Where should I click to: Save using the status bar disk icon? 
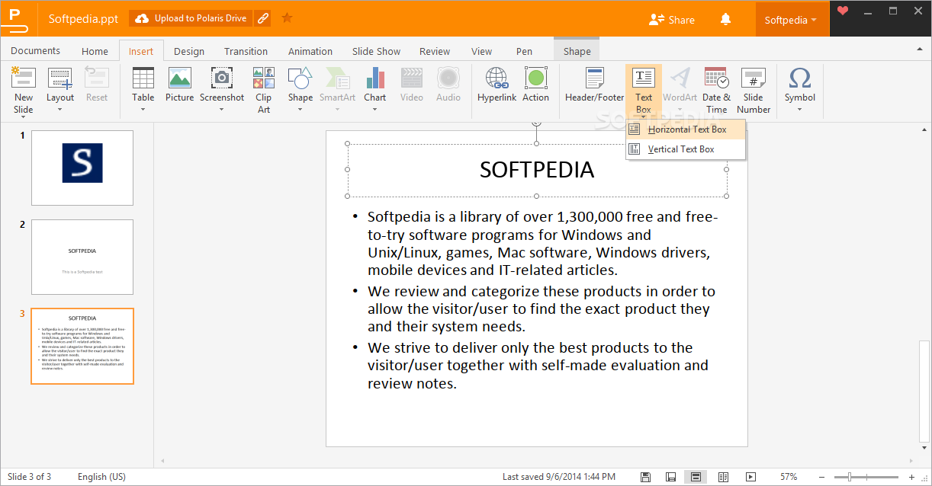point(646,477)
